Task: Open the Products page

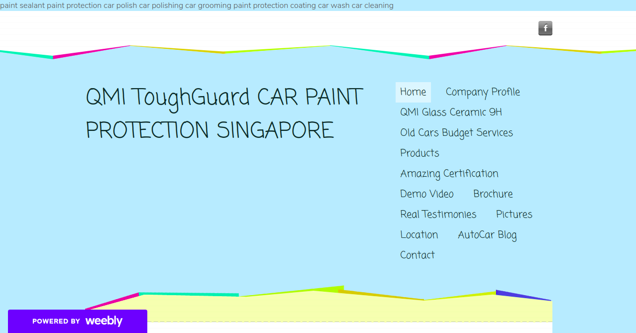Action: (x=420, y=153)
